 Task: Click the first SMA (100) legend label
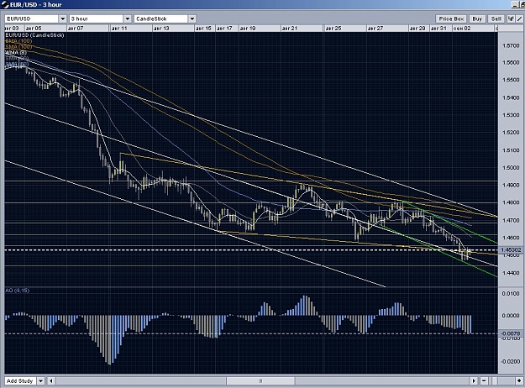18,41
